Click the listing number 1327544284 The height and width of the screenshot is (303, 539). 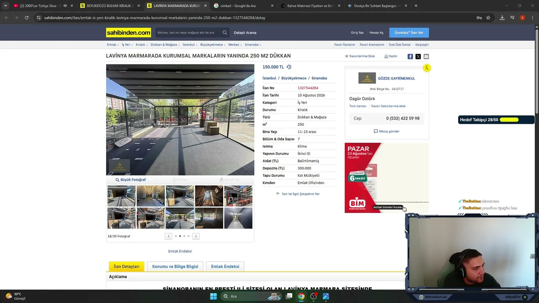pyautogui.click(x=308, y=88)
